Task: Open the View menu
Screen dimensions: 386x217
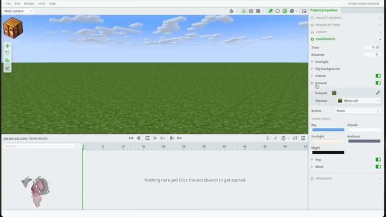Action: (x=42, y=4)
